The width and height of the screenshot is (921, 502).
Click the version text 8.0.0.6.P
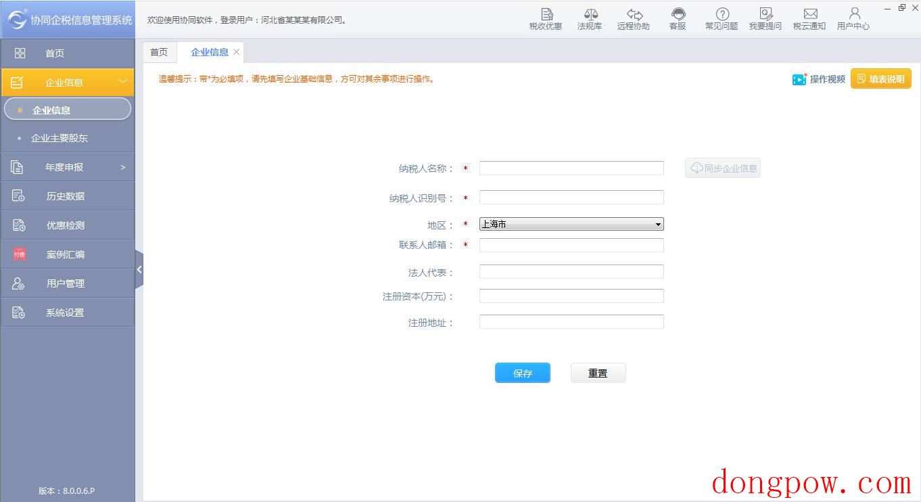66,490
